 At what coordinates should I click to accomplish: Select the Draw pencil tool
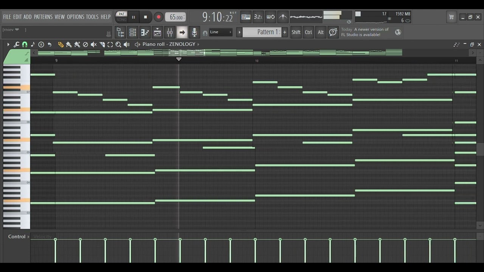point(60,45)
